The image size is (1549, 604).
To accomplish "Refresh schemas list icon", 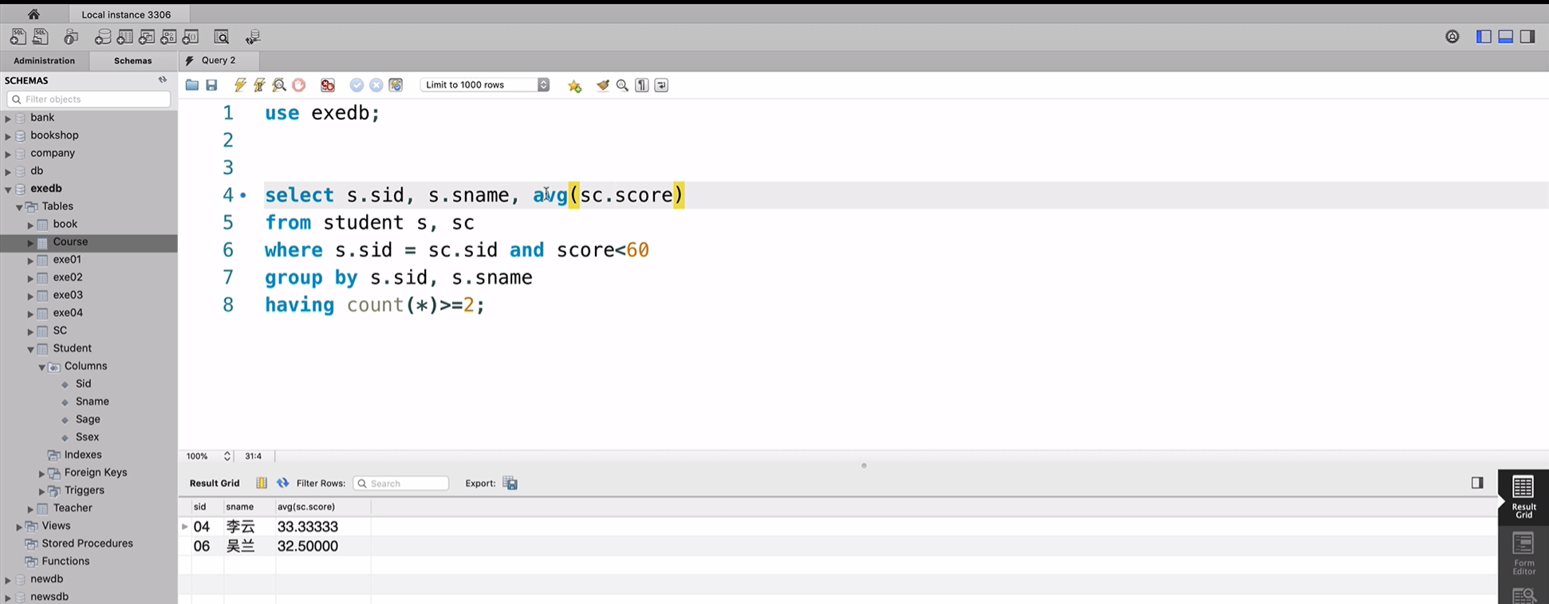I will pos(163,80).
